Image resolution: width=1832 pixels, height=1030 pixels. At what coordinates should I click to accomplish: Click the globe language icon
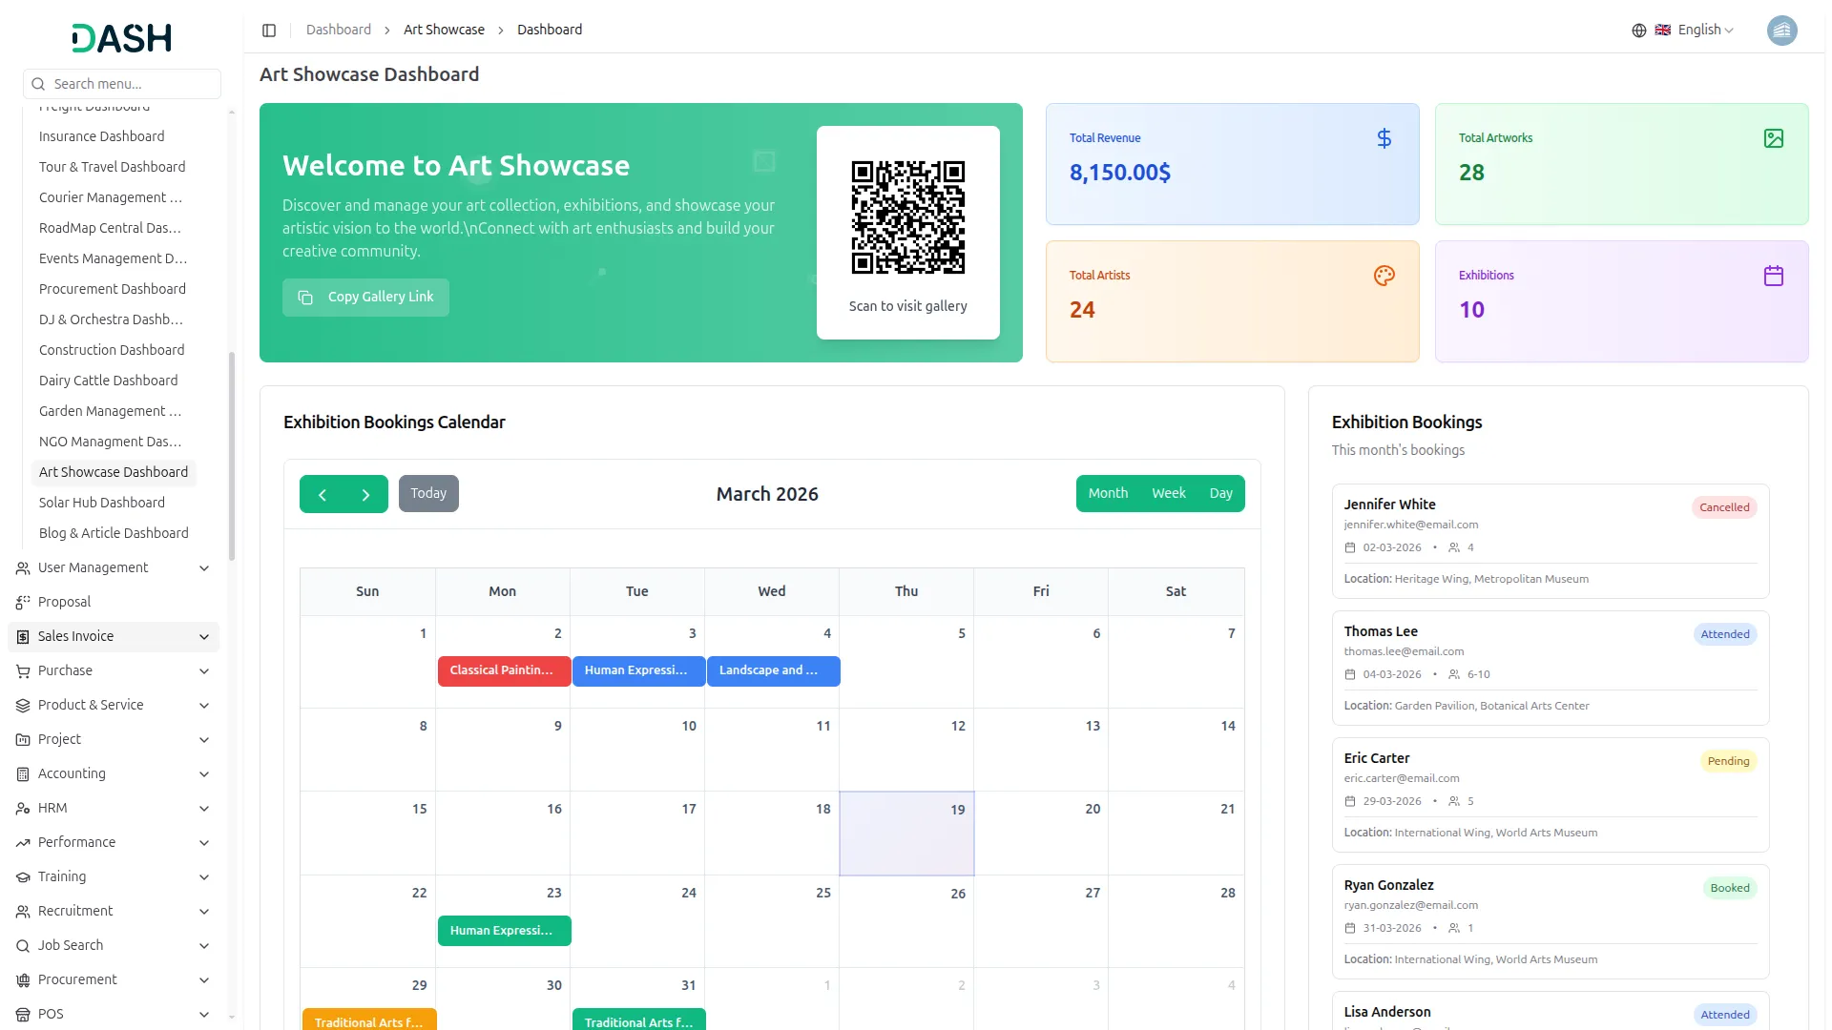pos(1638,31)
